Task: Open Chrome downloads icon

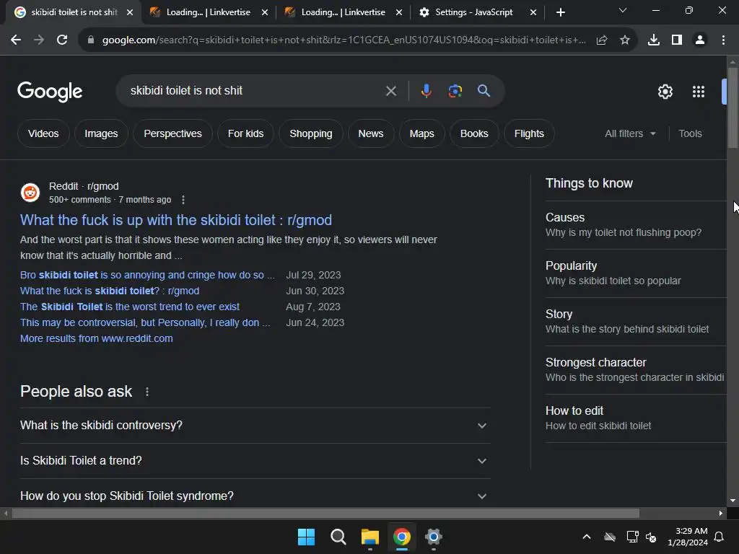Action: pos(654,40)
